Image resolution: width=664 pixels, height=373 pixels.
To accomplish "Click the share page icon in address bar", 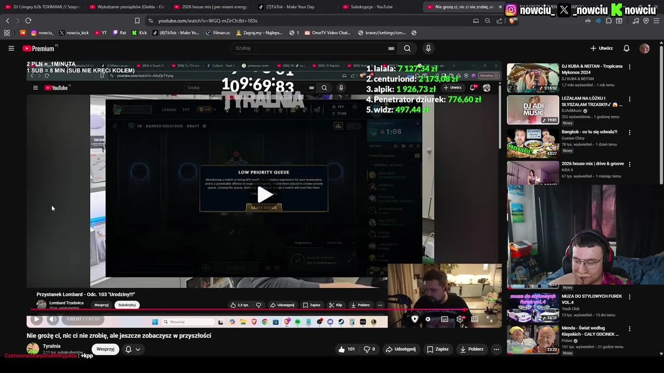I will pyautogui.click(x=499, y=21).
